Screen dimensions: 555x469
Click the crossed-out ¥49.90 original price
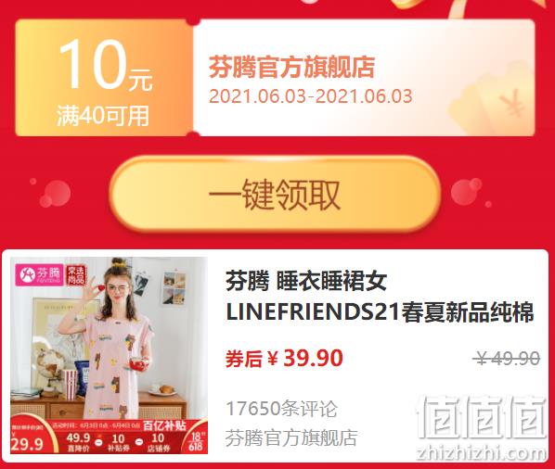tap(507, 359)
